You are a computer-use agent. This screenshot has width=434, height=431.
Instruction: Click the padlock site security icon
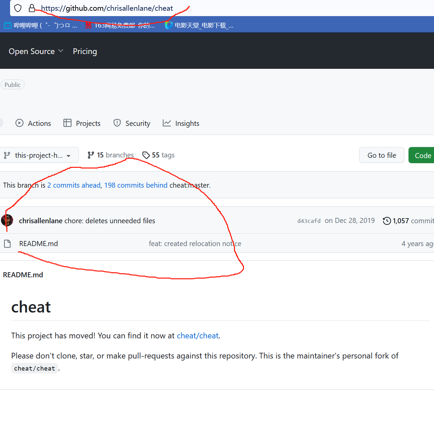[x=32, y=8]
